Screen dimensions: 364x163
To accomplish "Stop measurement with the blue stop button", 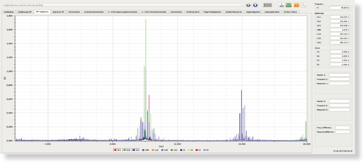I will click(x=255, y=5).
